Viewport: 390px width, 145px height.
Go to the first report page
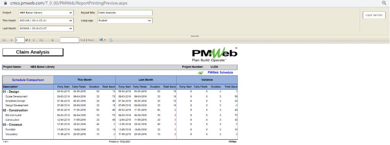click(4, 40)
